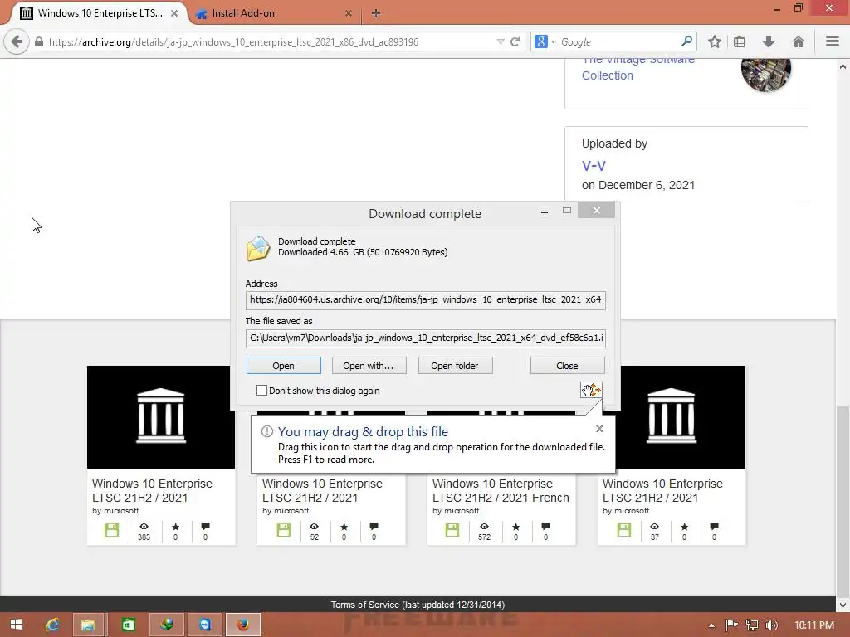This screenshot has width=850, height=637.
Task: Click Open with... button
Action: click(369, 366)
